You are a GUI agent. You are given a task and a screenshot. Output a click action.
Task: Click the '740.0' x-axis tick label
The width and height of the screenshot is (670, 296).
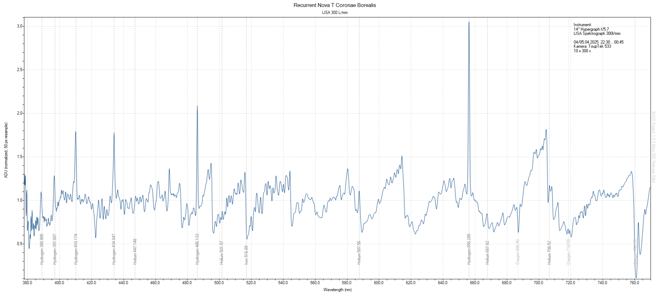(x=603, y=283)
